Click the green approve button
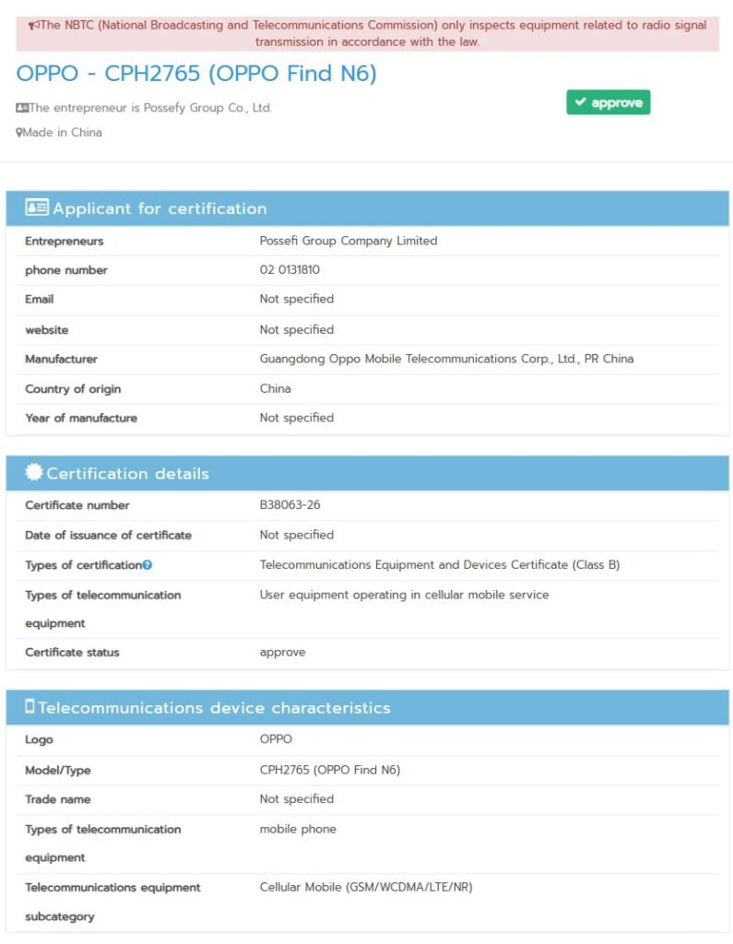The width and height of the screenshot is (733, 944). point(608,102)
